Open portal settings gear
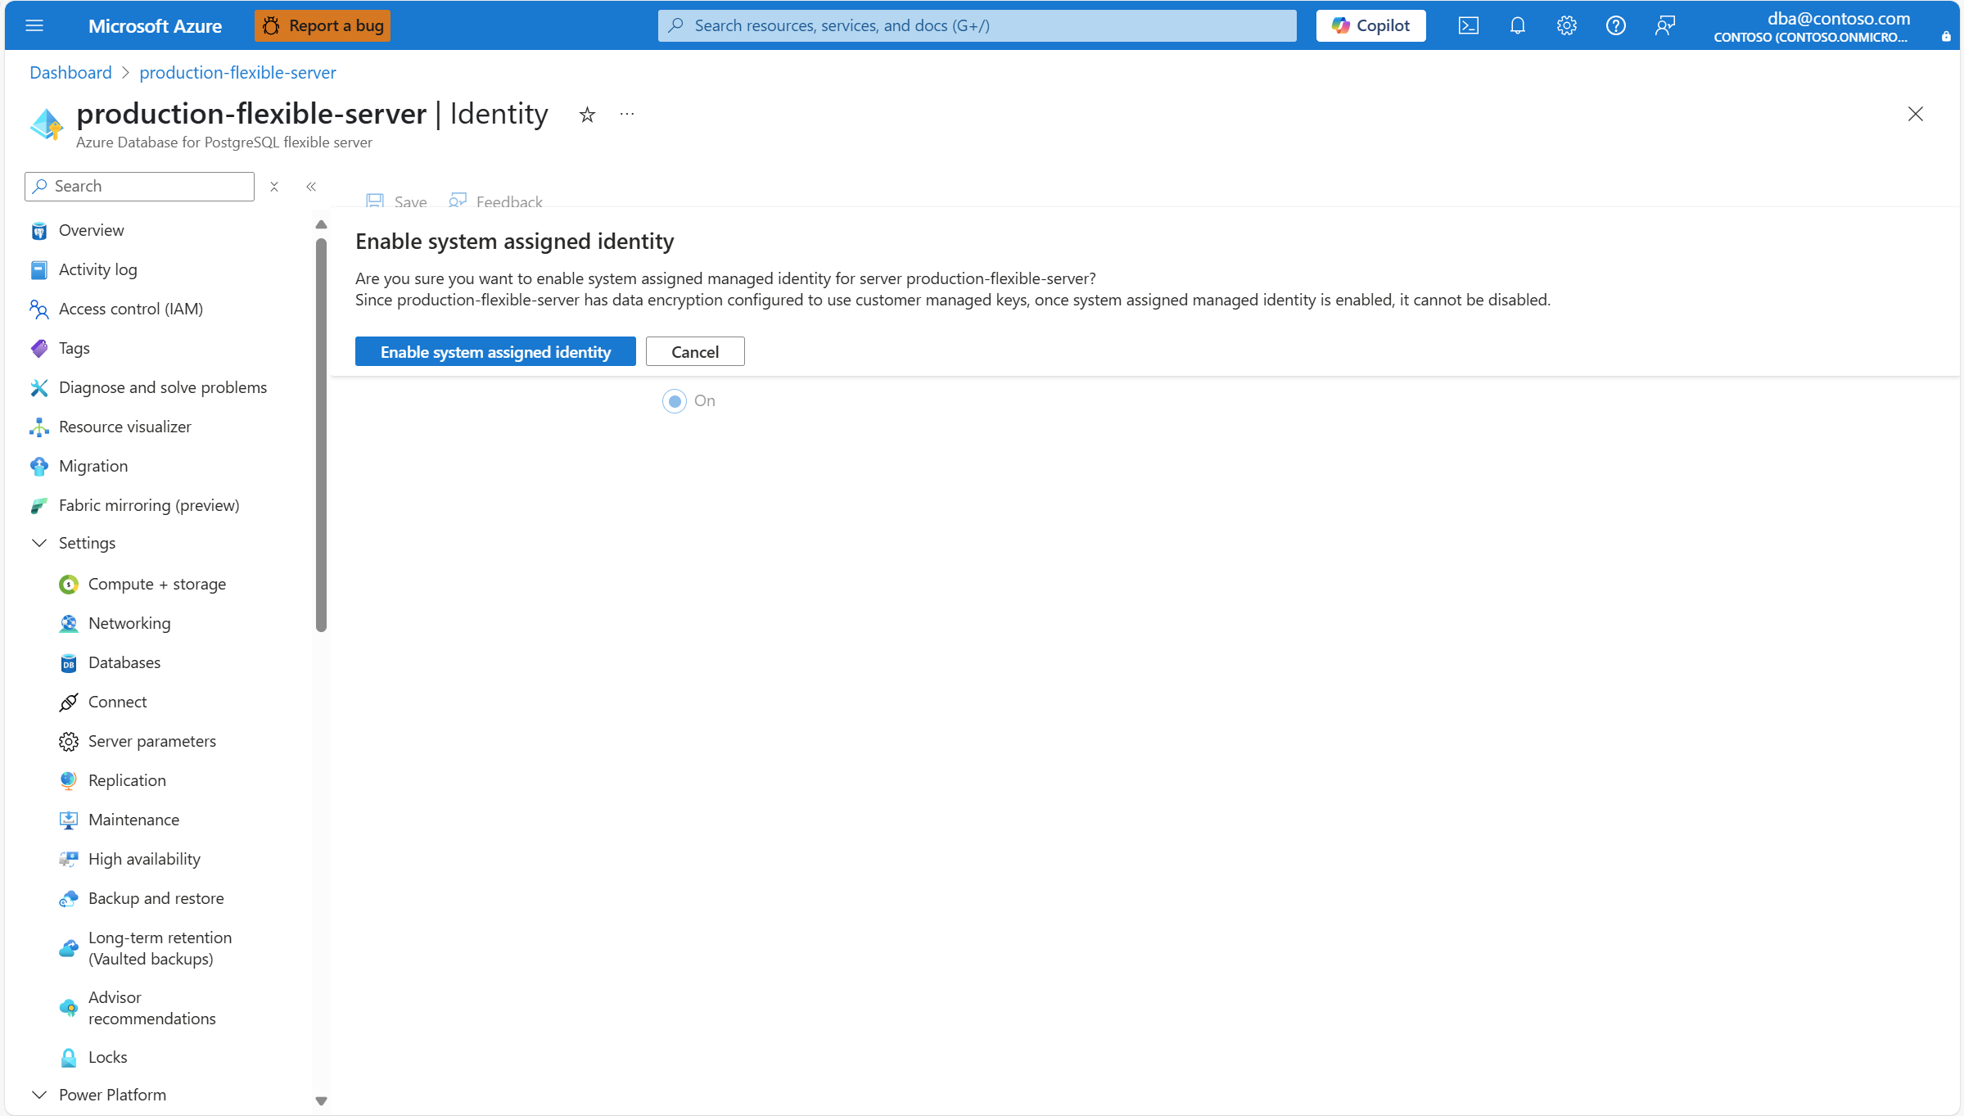Image resolution: width=1964 pixels, height=1116 pixels. [x=1567, y=25]
